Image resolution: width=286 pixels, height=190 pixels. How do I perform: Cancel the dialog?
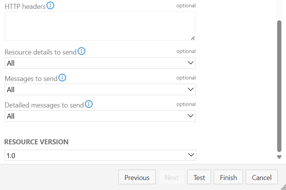pyautogui.click(x=262, y=178)
